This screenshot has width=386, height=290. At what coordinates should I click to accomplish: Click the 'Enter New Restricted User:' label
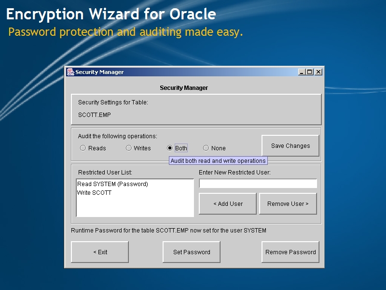(x=234, y=173)
